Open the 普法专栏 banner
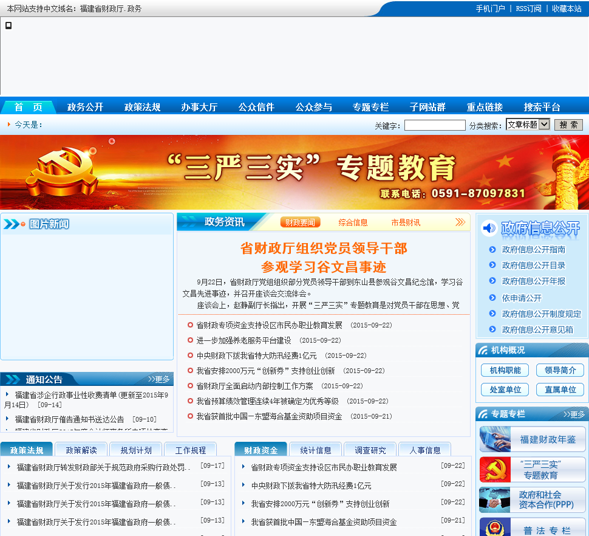 point(533,527)
